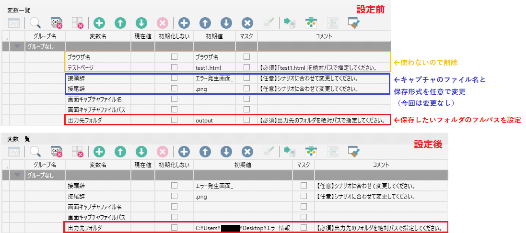Click the blue down-arrow icon in 設定前 toolbar
Screen dimensions: 526x233
(226, 23)
